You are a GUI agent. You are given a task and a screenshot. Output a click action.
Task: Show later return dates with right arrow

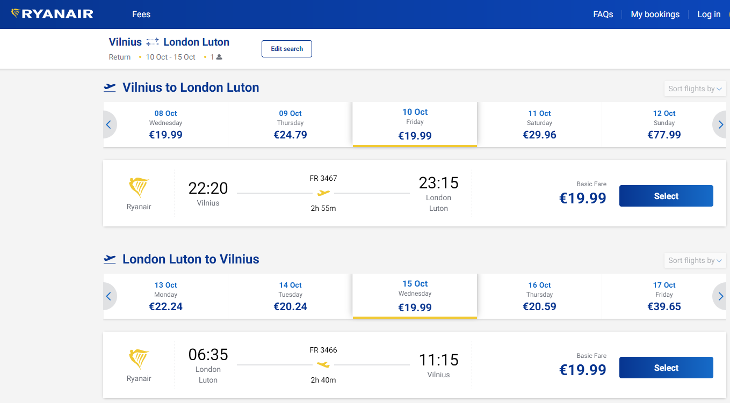pos(720,296)
